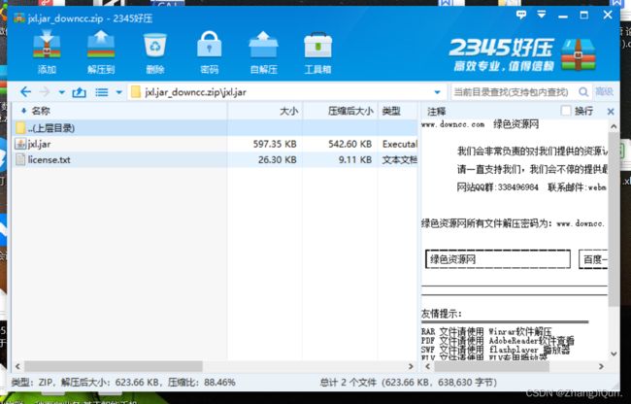This screenshot has width=631, height=404.
Task: Click the 542.60 KB compressed size cell
Action: pyautogui.click(x=350, y=144)
